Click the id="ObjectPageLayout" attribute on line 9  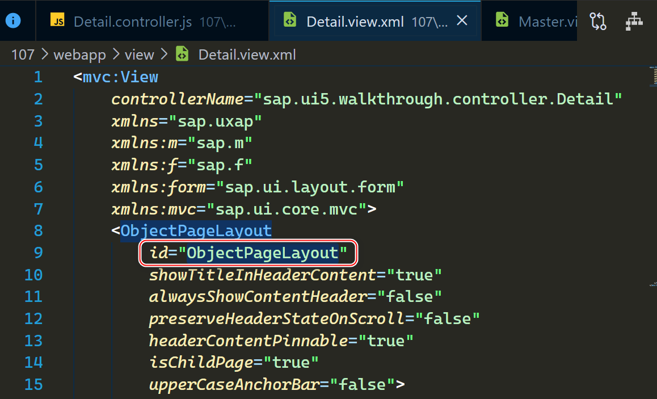click(248, 253)
